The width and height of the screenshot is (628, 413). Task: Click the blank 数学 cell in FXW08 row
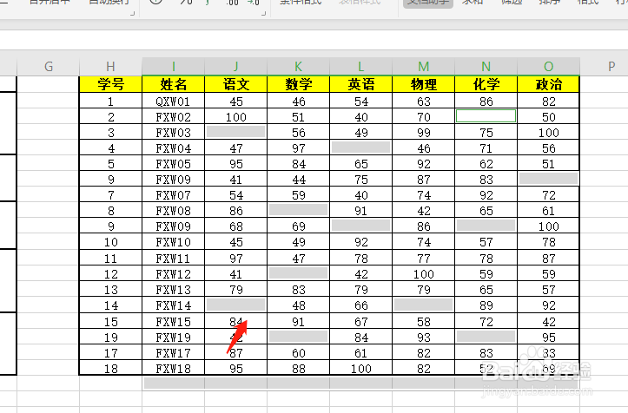coord(299,211)
